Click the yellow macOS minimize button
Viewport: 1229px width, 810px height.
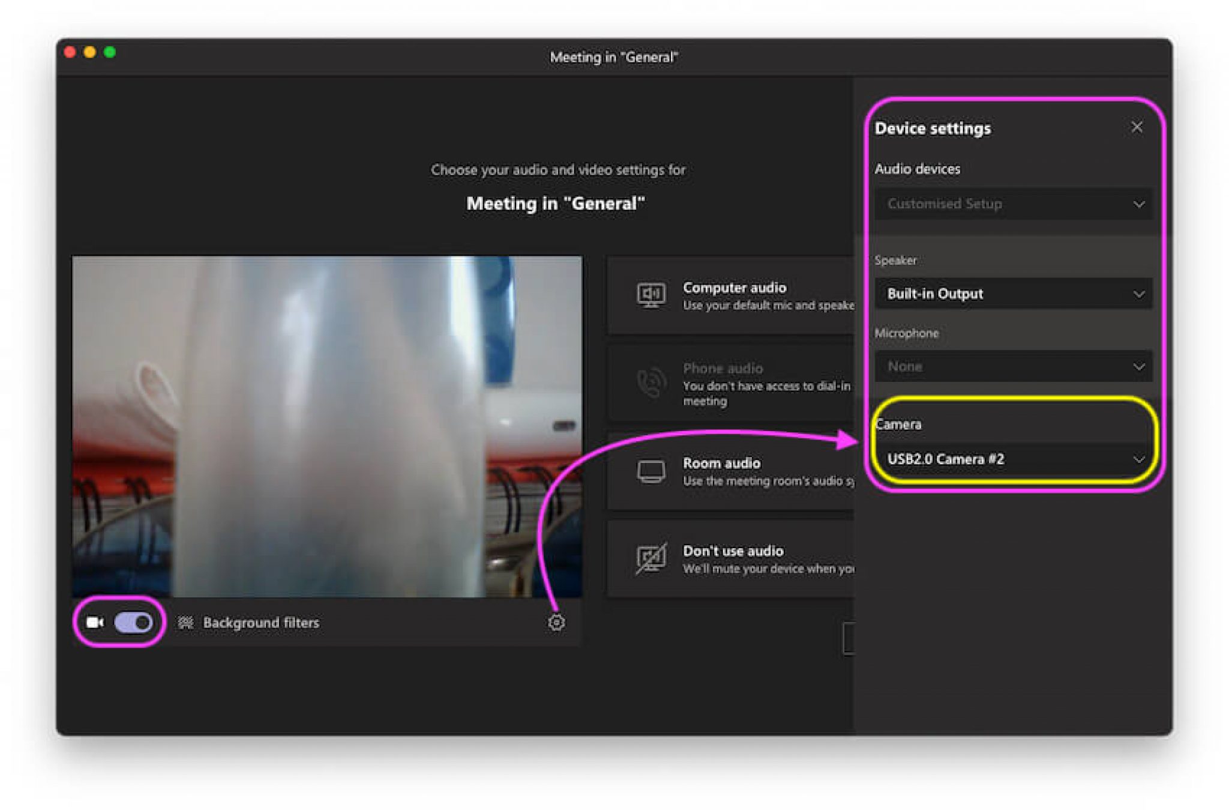pyautogui.click(x=89, y=52)
